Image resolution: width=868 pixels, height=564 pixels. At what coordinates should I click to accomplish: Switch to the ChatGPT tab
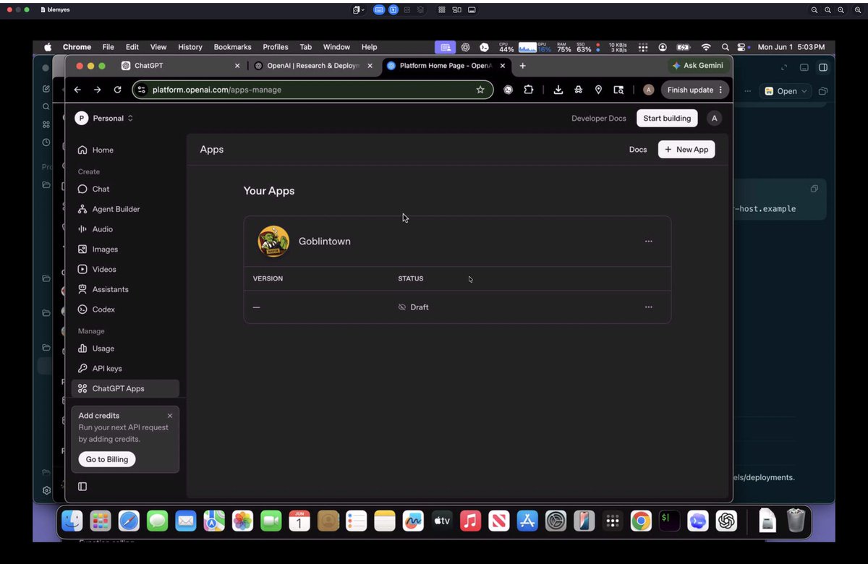181,66
